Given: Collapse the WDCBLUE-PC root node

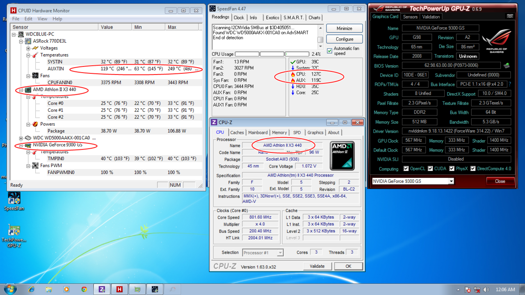Looking at the screenshot, I should [14, 34].
